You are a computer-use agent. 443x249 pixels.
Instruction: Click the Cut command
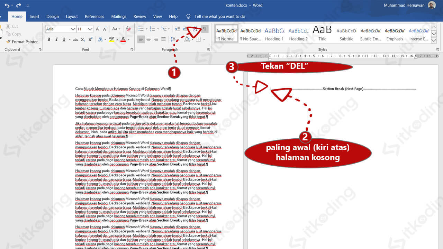[x=12, y=26]
